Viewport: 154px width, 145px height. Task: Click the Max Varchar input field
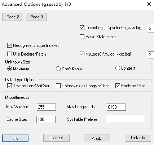(x=46, y=107)
